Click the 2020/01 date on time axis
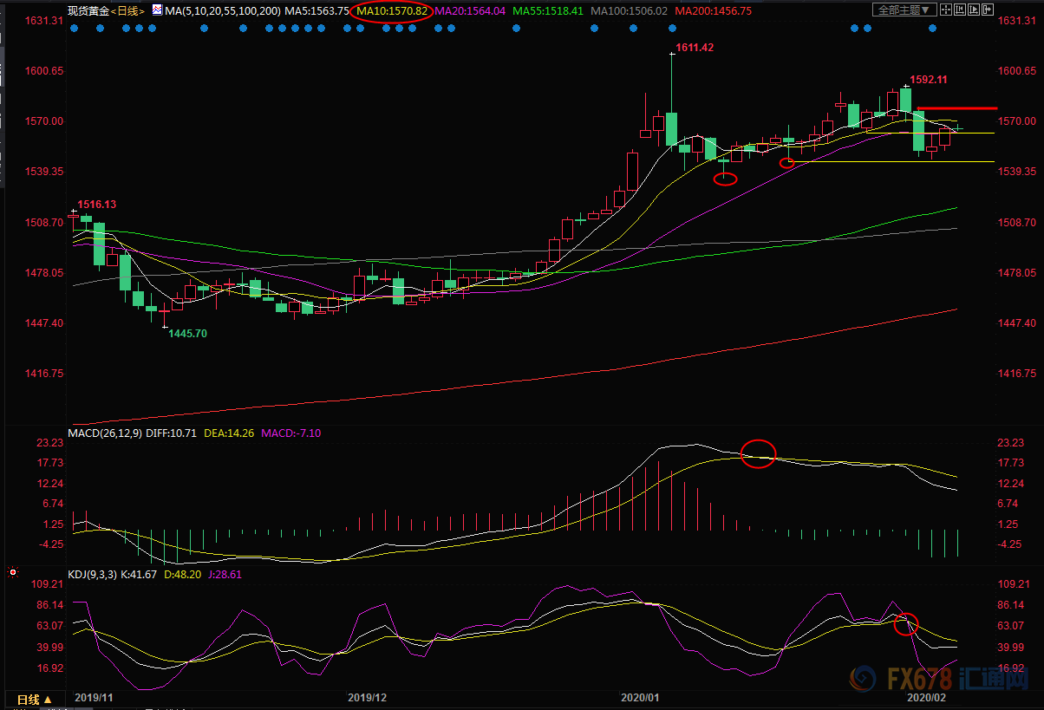This screenshot has height=710, width=1044. click(641, 697)
